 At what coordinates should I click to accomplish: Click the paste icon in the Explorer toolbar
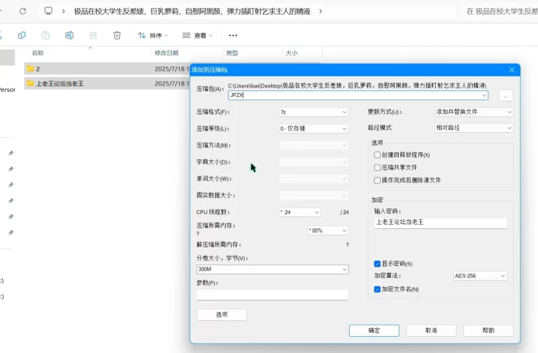point(46,36)
